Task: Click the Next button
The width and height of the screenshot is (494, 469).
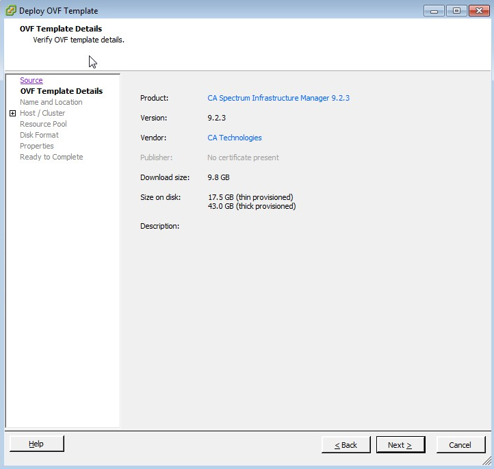Action: point(400,445)
